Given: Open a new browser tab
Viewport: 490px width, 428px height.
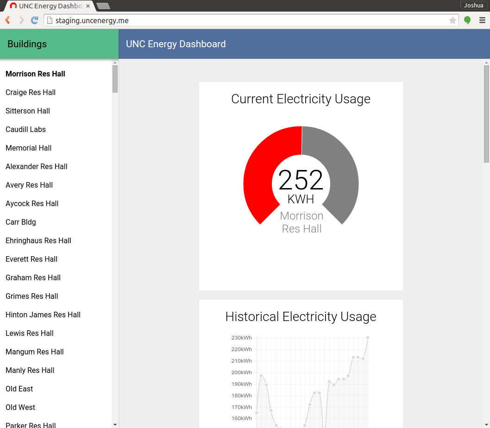Looking at the screenshot, I should coord(103,6).
